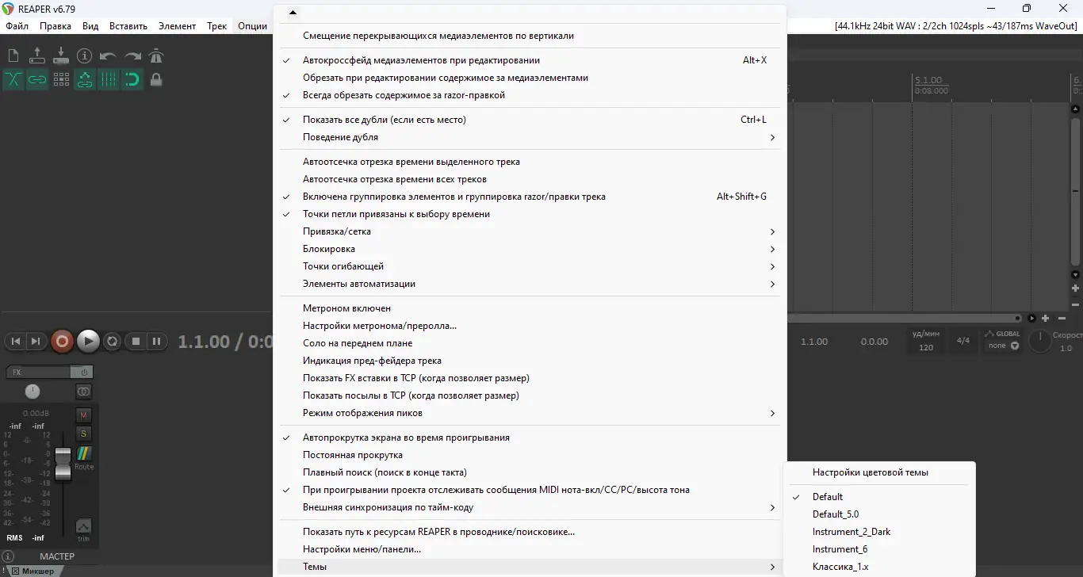Start playback with the Play button
Viewport: 1083px width, 577px height.
[x=88, y=342]
